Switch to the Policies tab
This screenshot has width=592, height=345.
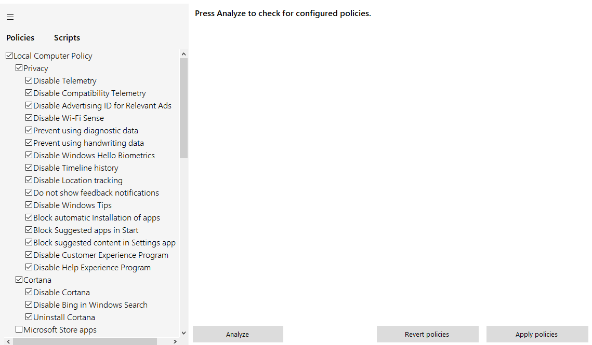point(20,38)
